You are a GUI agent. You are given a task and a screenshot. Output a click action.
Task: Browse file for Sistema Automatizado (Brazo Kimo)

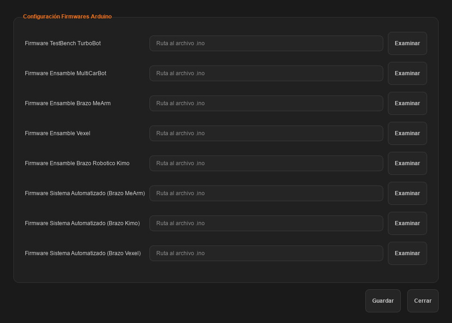click(x=407, y=223)
